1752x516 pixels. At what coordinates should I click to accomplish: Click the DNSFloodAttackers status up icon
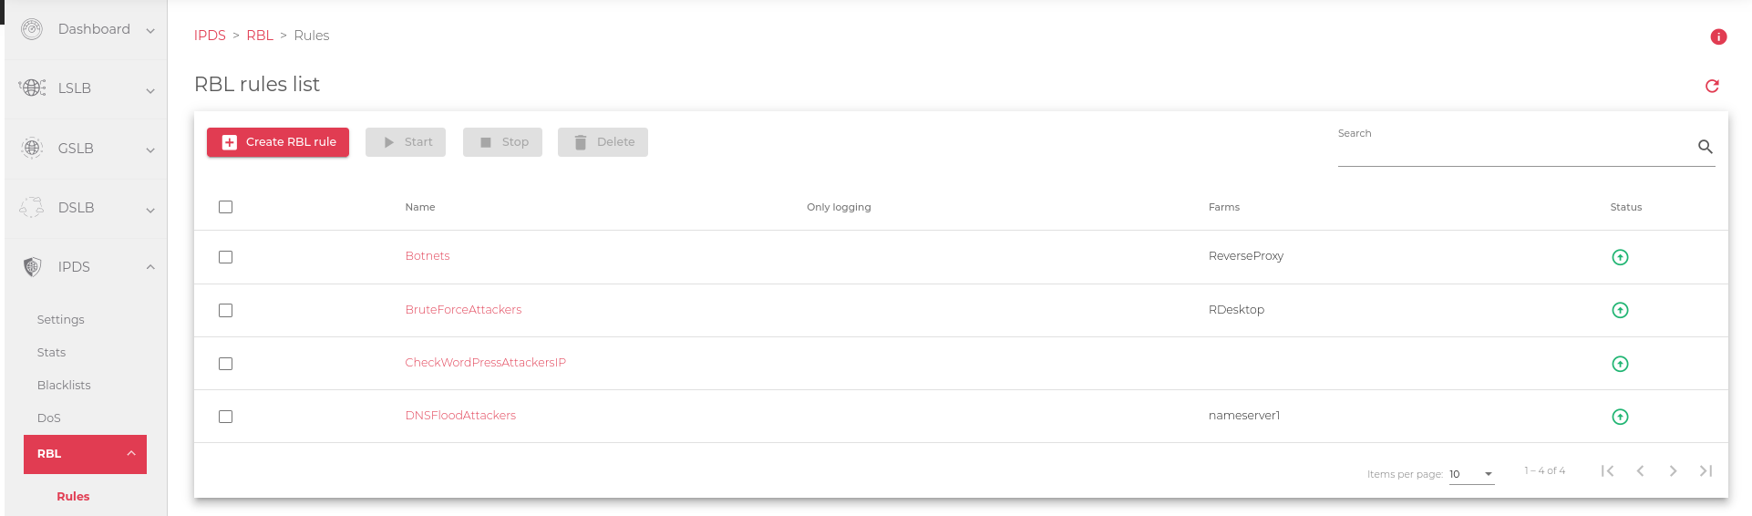click(1620, 417)
